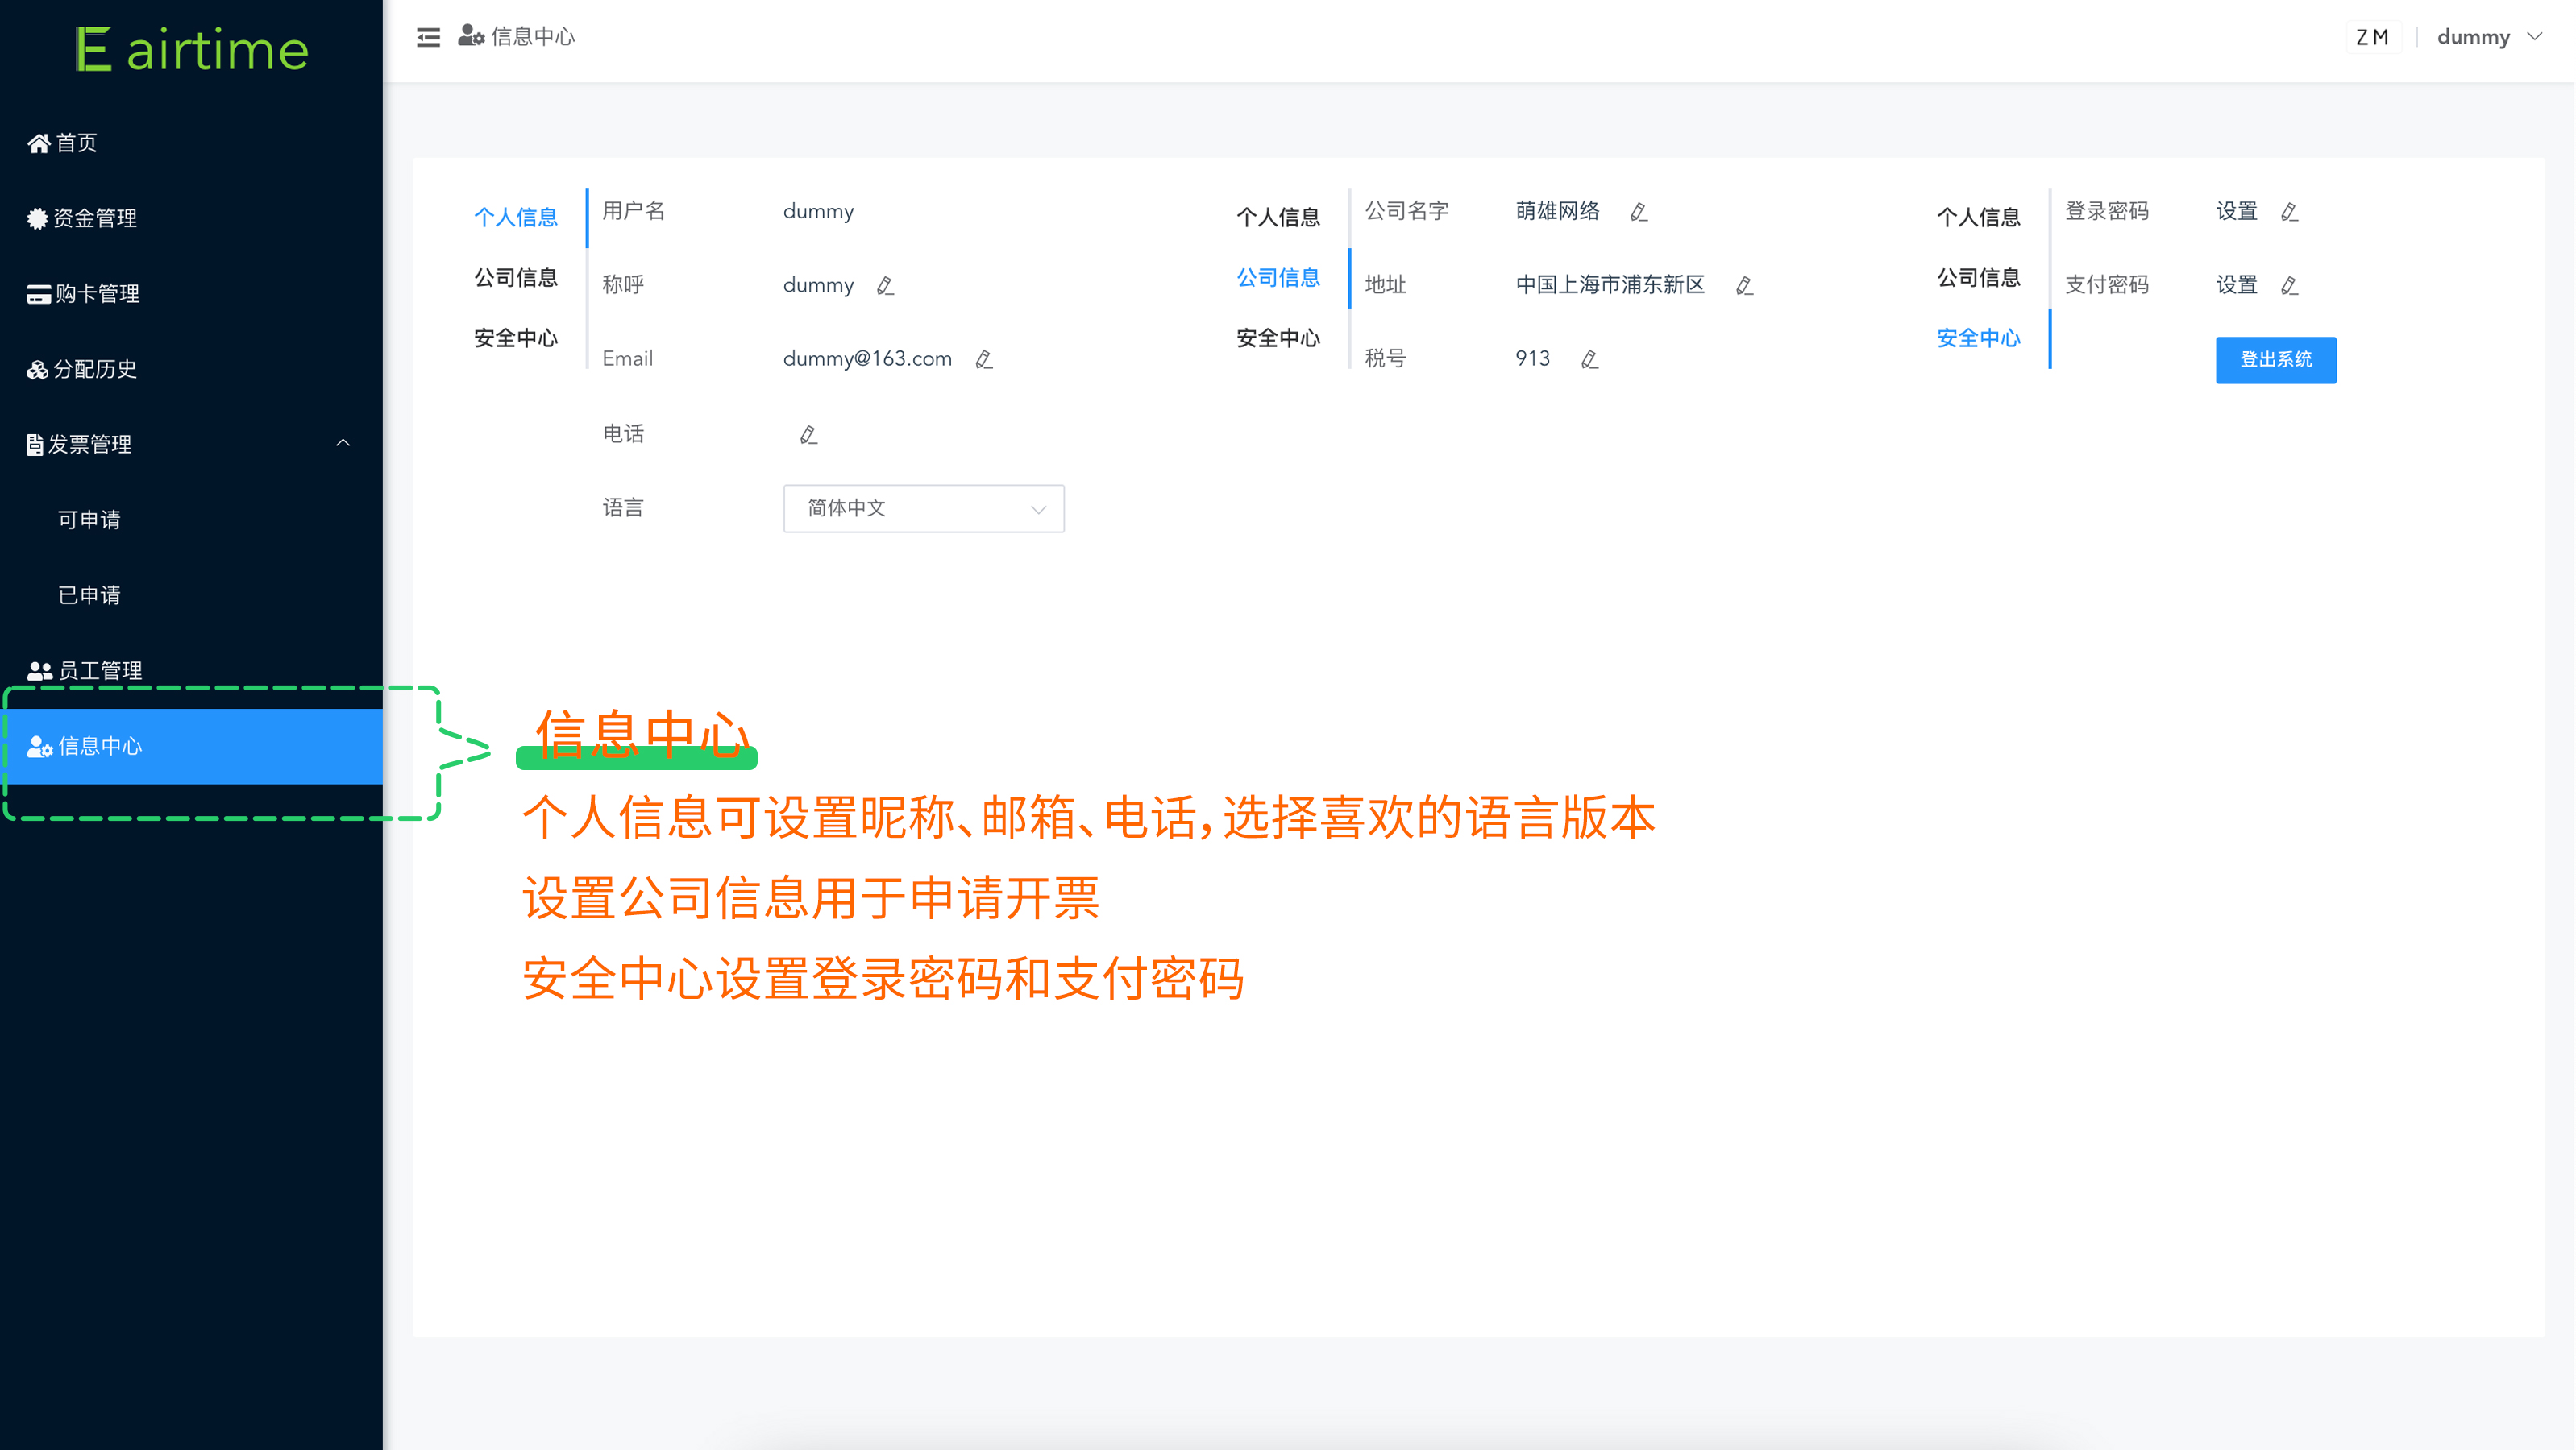
Task: Collapse the 发票管理 submenu chevron
Action: point(343,443)
